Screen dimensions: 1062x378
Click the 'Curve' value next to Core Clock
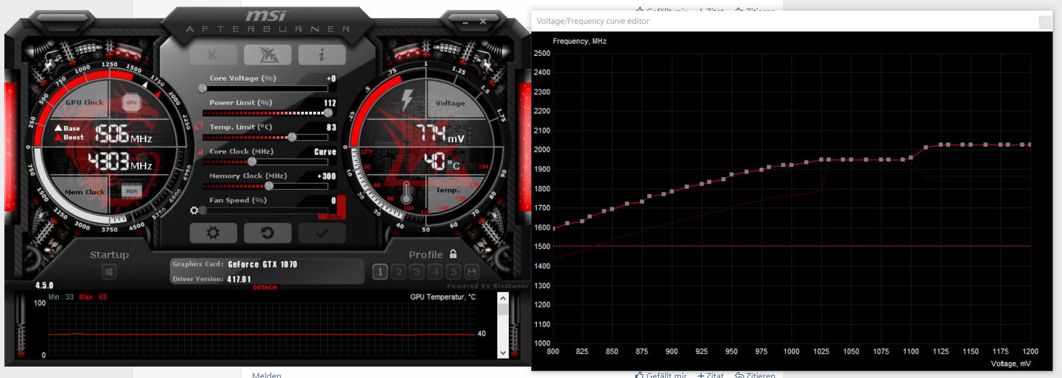coord(325,152)
